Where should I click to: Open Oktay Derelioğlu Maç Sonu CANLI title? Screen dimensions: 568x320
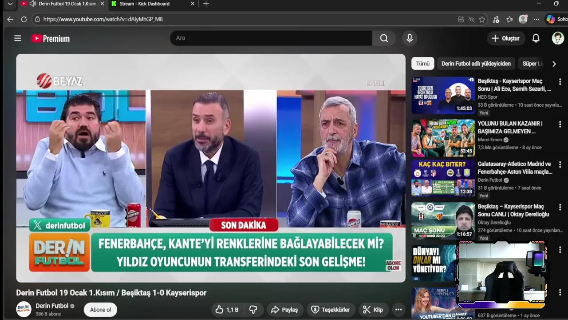[513, 211]
